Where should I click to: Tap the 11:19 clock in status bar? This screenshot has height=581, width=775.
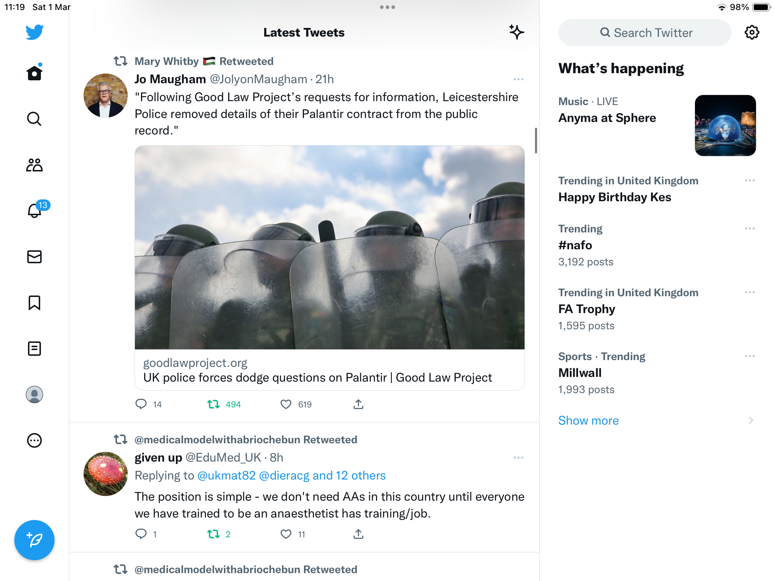coord(15,7)
